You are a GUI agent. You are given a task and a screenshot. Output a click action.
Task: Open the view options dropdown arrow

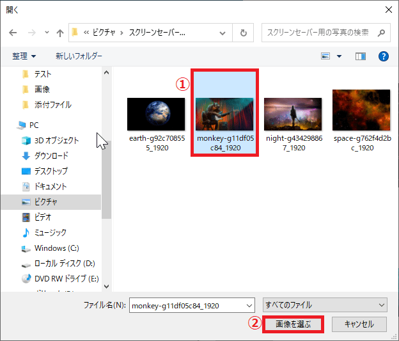[x=339, y=56]
